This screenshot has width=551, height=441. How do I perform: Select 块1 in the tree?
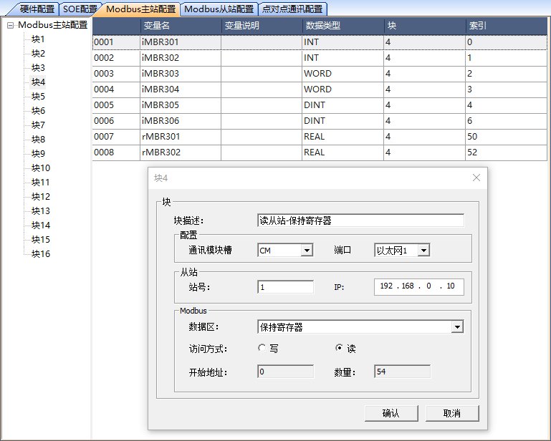[x=38, y=39]
